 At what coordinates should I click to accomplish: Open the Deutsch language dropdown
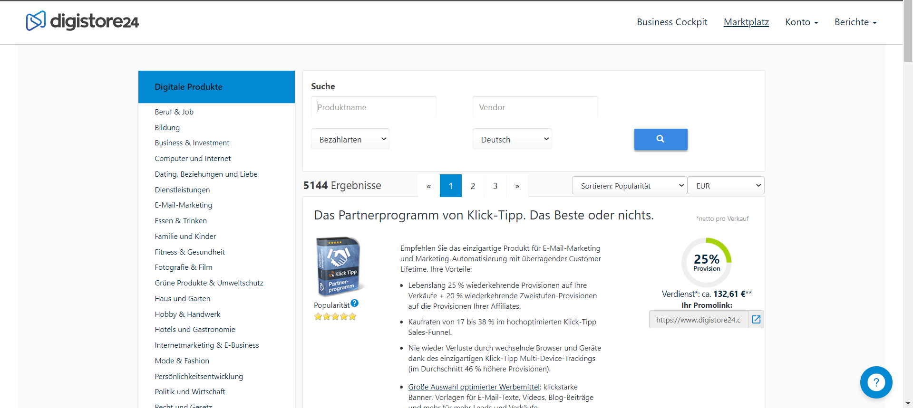pos(512,139)
